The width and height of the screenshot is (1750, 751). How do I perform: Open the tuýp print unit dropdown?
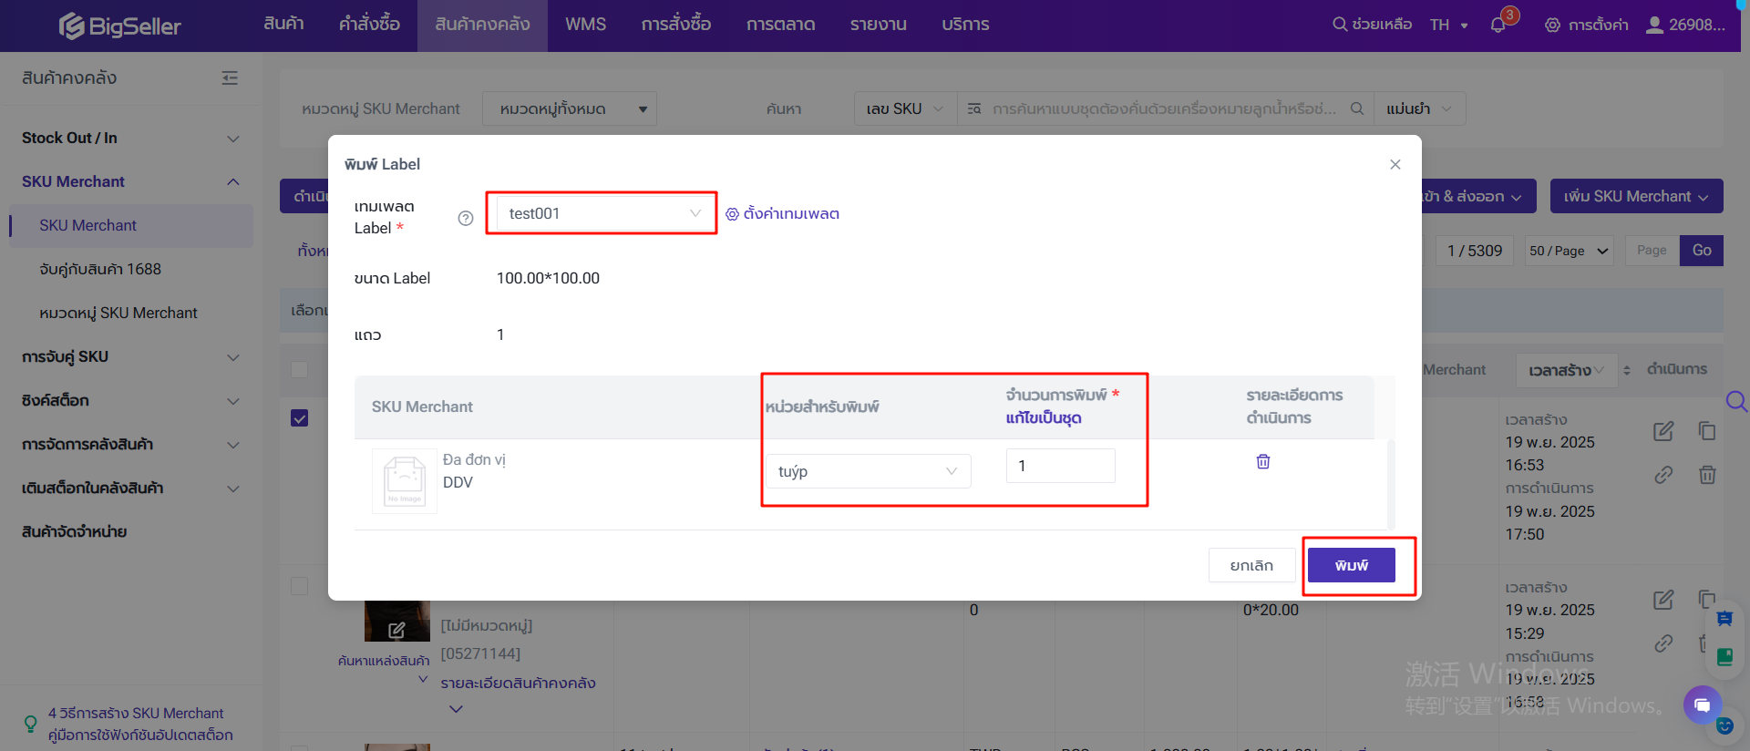[868, 471]
